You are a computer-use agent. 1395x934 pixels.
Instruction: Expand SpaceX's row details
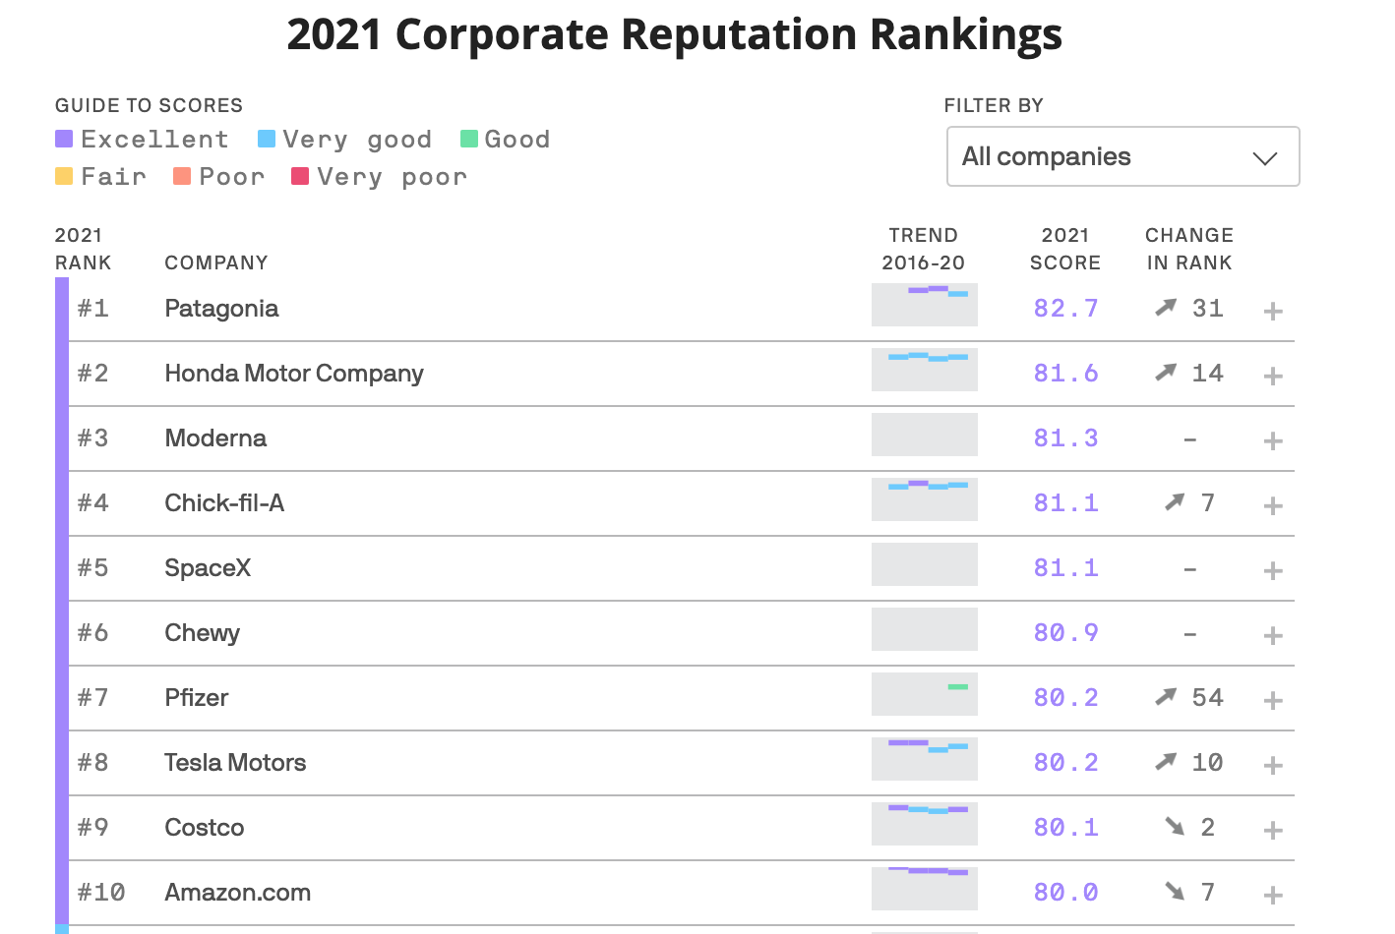pos(1272,570)
